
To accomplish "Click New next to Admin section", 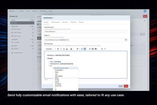I will coord(32,20).
